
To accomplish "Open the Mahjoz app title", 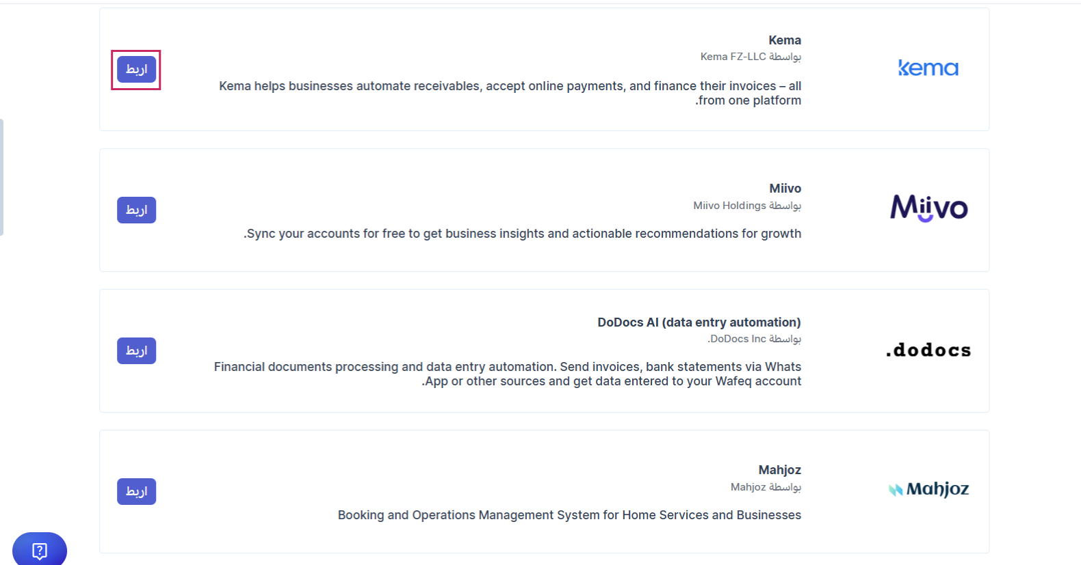I will [x=779, y=470].
